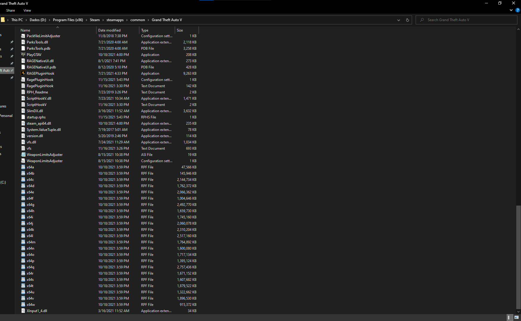Click the 2,757,436 KB size value

coord(187,267)
